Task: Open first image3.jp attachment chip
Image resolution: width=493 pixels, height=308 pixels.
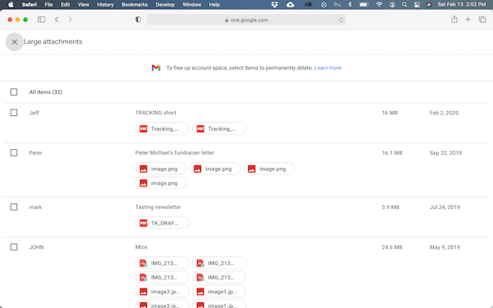Action: 162,291
